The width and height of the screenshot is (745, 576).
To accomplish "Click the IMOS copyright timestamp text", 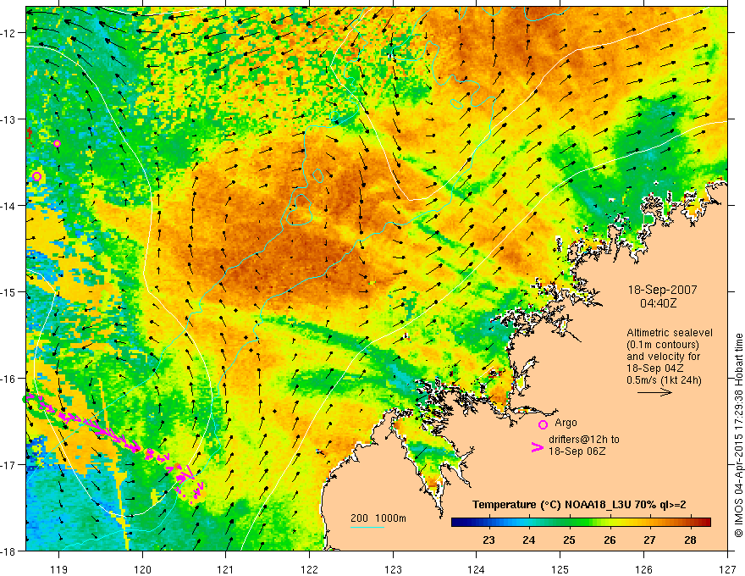I will click(738, 434).
